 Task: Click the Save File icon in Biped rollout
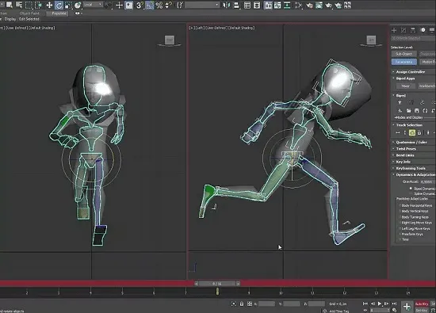tap(416, 111)
